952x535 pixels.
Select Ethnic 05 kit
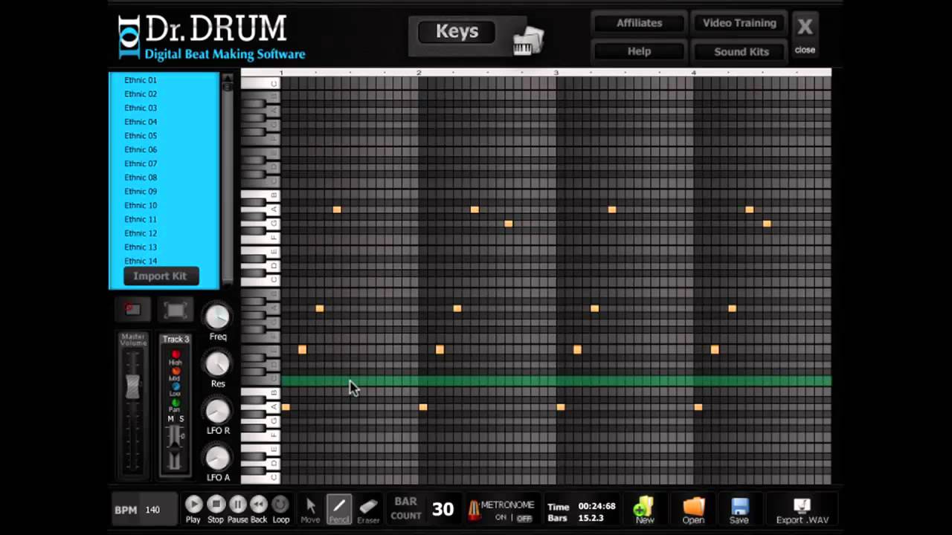tap(141, 136)
